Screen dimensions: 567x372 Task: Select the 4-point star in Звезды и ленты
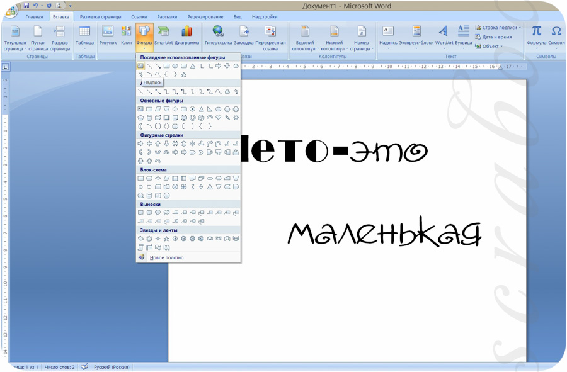coord(158,239)
